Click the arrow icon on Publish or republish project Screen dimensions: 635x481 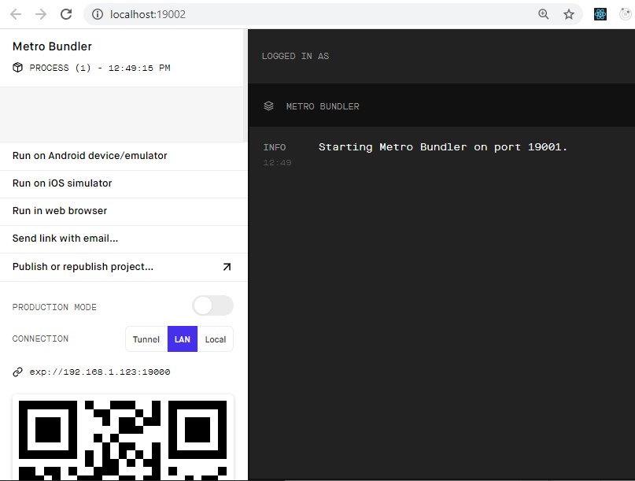[227, 267]
